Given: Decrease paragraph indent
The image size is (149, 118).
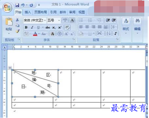Looking at the screenshot, I should click(108, 20).
